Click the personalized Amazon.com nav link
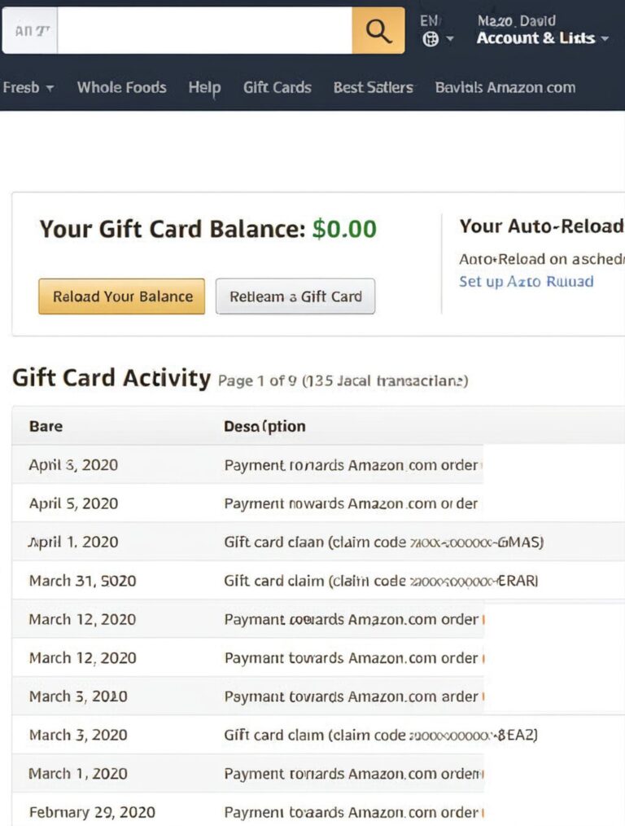This screenshot has width=625, height=826. coord(505,87)
